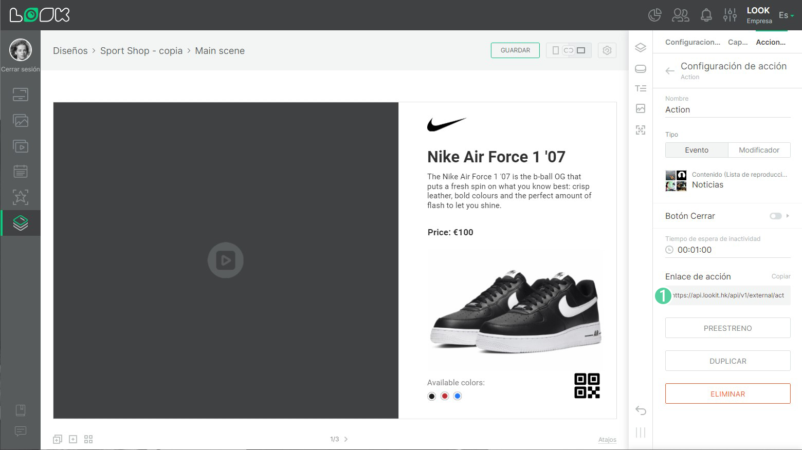Open the scenes grid view icon

[x=88, y=439]
